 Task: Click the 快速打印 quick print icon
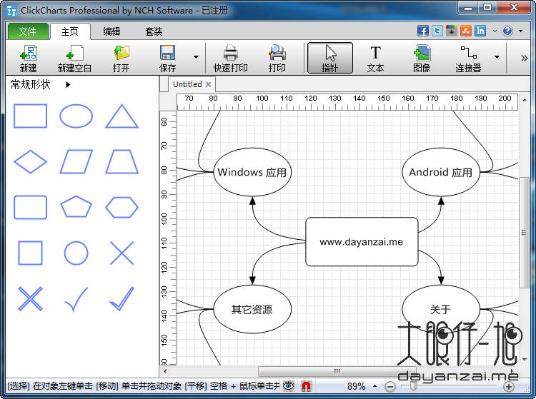tap(231, 59)
